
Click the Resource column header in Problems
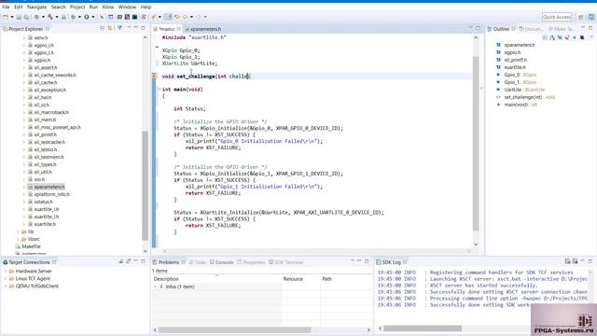300,279
